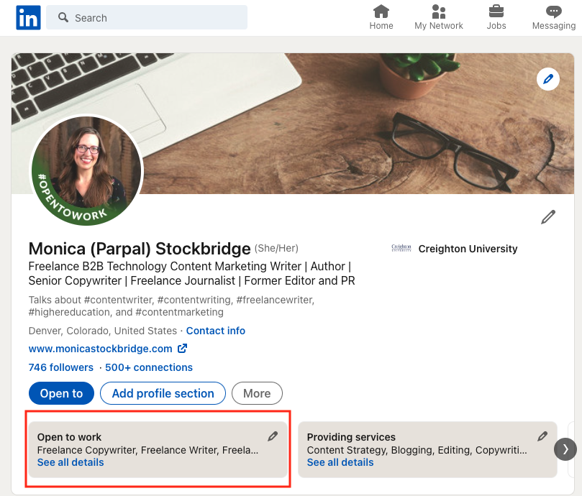The height and width of the screenshot is (496, 582).
Task: Open My Network tab
Action: tap(439, 17)
